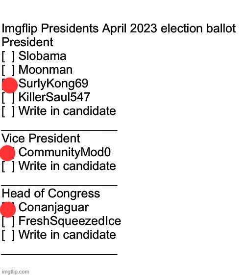Check the KillerSaul547 checkbox
Screen dimensions: 245x276
point(8,98)
